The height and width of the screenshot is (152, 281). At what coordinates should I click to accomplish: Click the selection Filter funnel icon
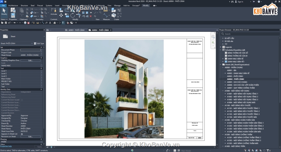[268, 151]
